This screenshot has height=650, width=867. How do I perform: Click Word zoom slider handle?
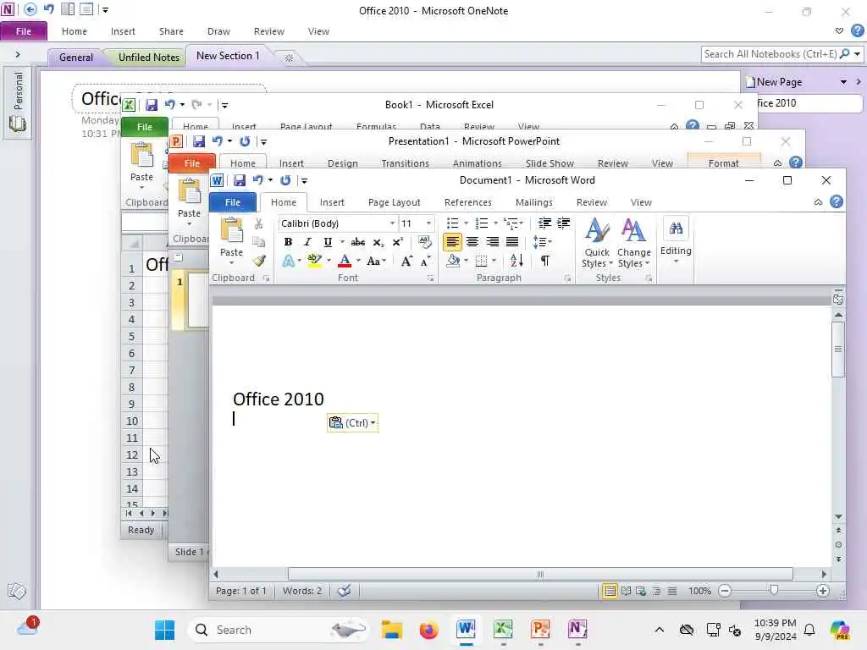pos(774,591)
